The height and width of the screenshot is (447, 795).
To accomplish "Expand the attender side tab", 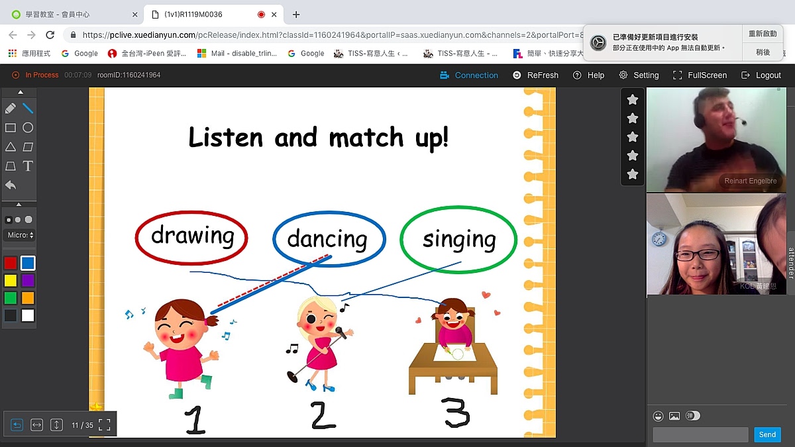I will [x=790, y=263].
